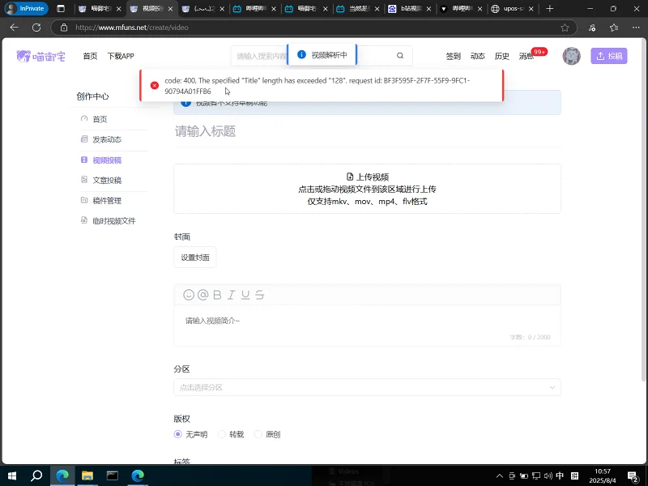Toggle bold formatting in description editor

click(217, 295)
